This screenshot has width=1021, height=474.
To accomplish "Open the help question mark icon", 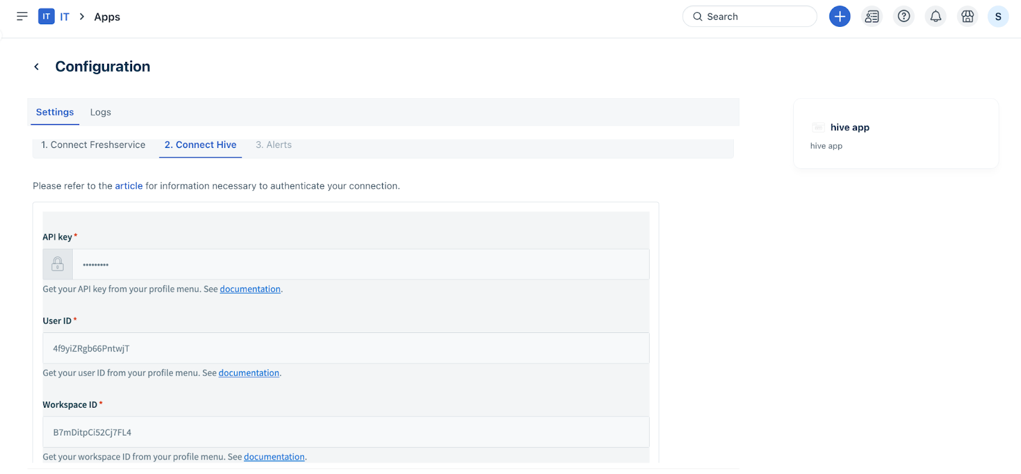I will point(904,17).
